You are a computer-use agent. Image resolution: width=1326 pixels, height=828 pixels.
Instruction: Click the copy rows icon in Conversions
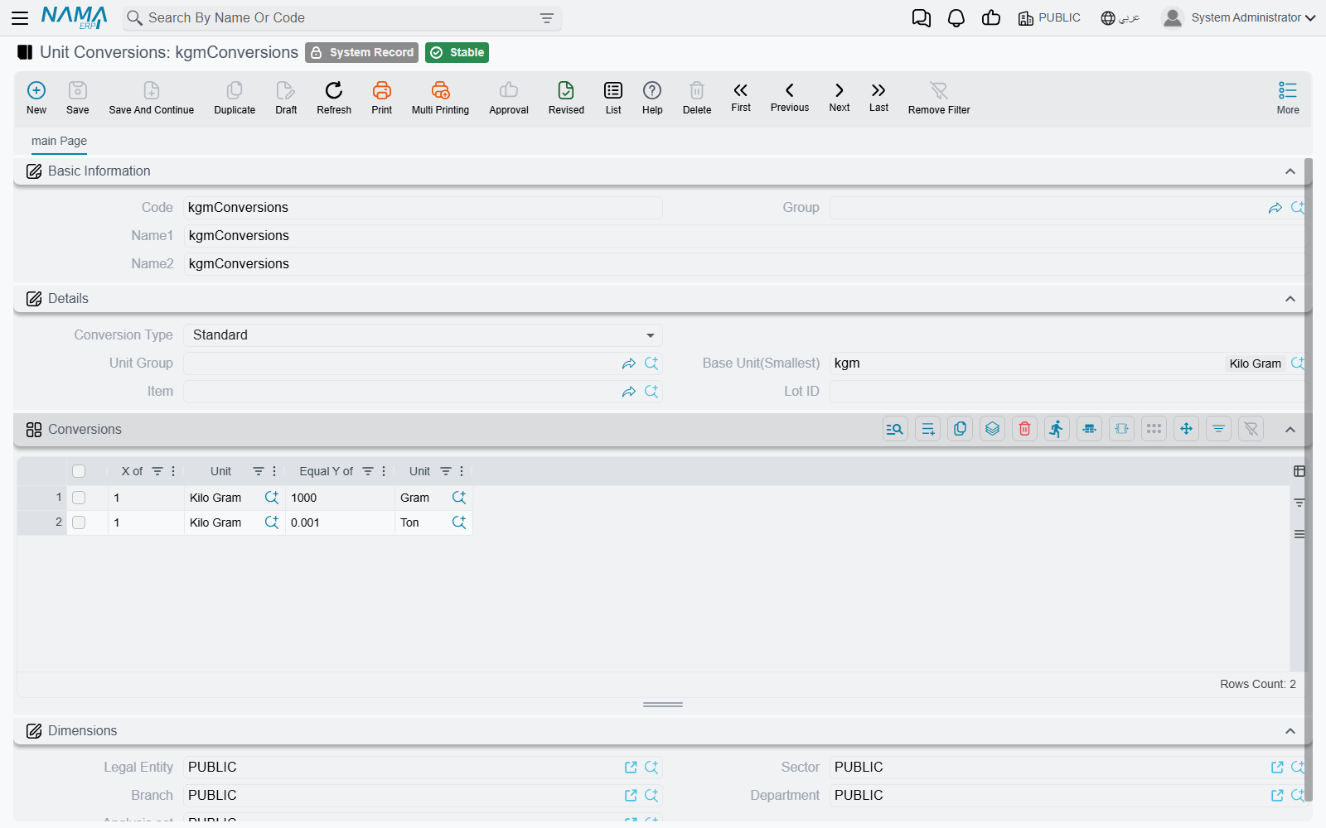pos(960,429)
